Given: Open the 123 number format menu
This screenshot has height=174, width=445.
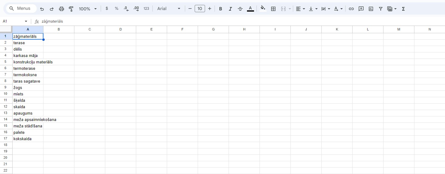Looking at the screenshot, I should (146, 9).
